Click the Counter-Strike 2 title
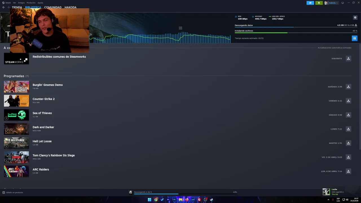Image resolution: width=361 pixels, height=203 pixels. tap(44, 99)
